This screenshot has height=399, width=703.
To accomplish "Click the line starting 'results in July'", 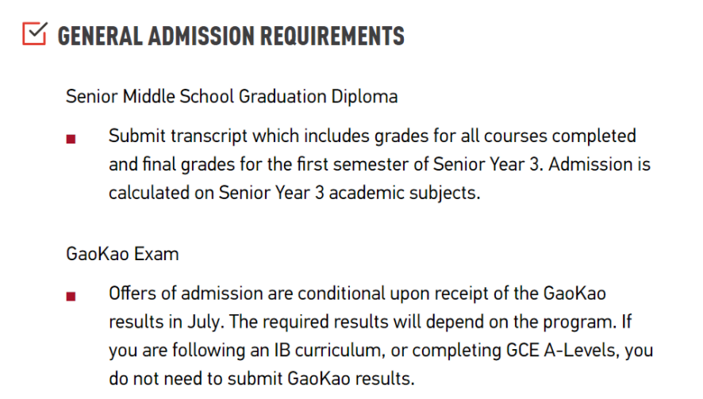I will click(371, 322).
